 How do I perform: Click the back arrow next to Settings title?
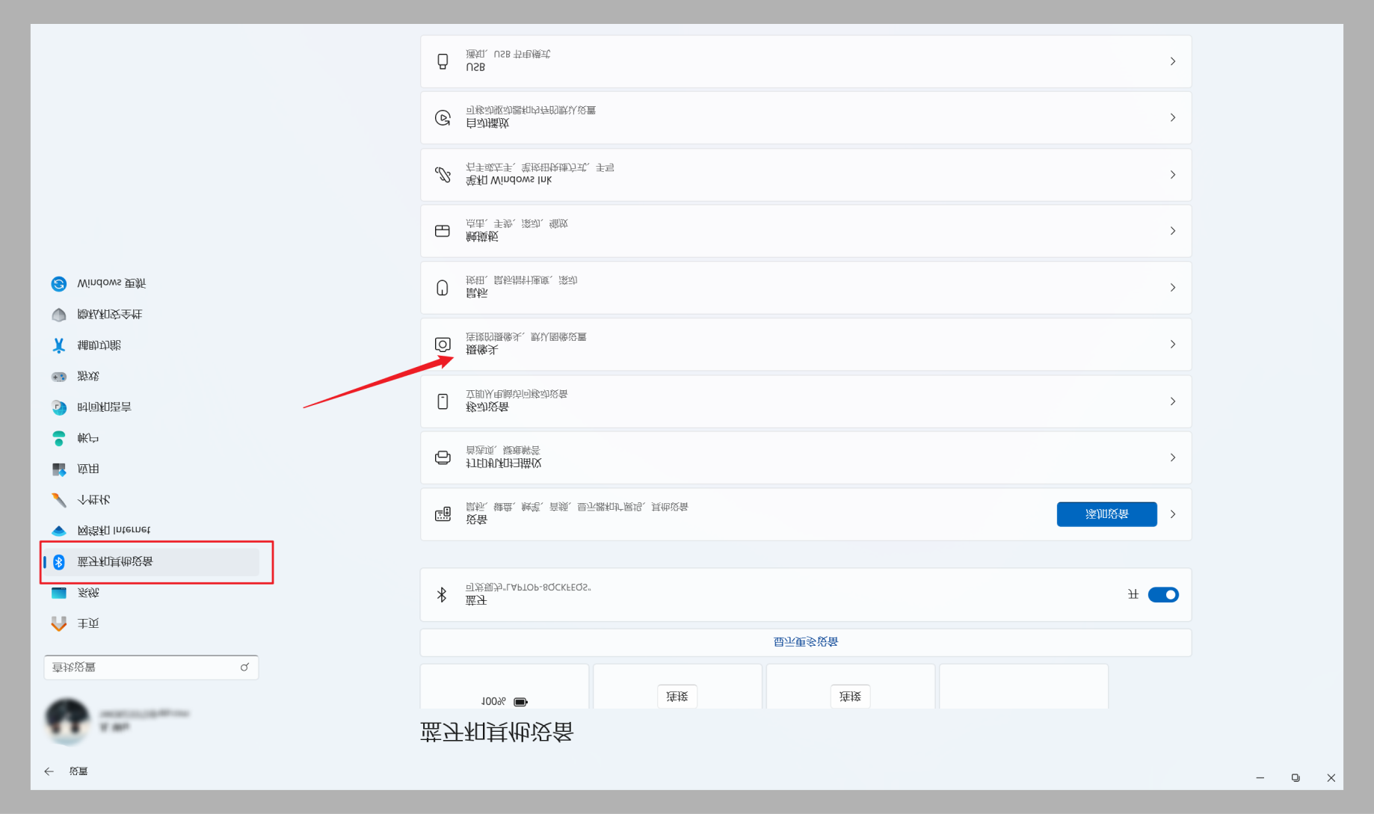pos(49,771)
